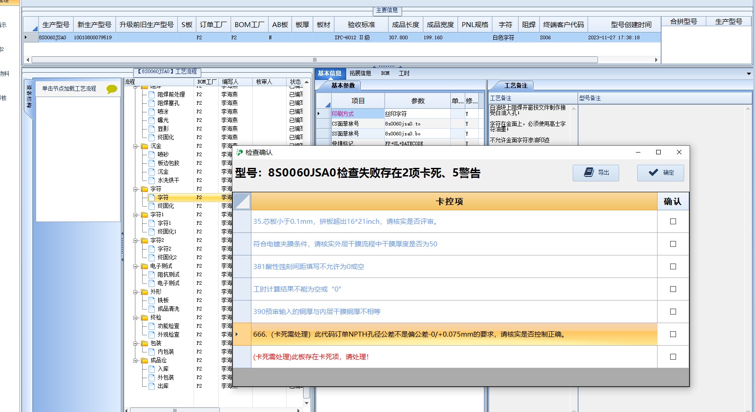Click the document icon of 成品清洗
Viewport: 755px width, 412px height.
coord(152,309)
